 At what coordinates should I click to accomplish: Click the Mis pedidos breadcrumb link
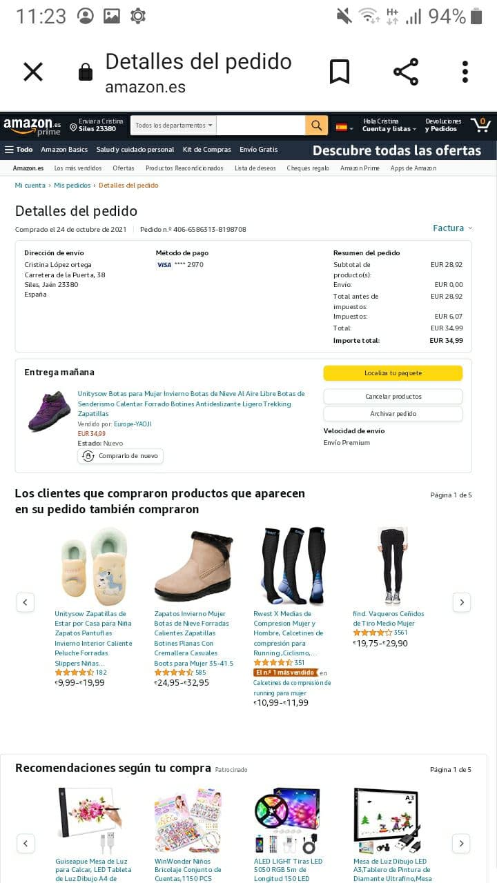pos(72,186)
